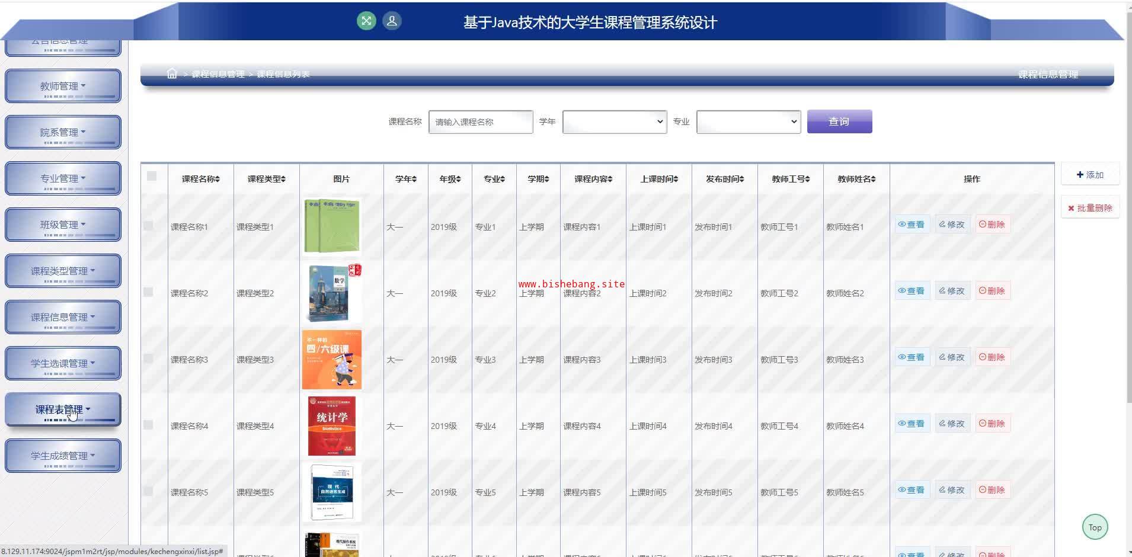Screen dimensions: 1132x557
Task: Select the checkbox for 课程名称4 row
Action: pos(148,425)
